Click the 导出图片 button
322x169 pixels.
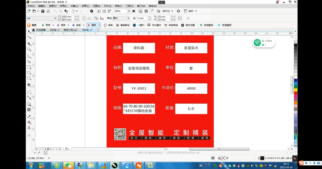tap(154, 25)
